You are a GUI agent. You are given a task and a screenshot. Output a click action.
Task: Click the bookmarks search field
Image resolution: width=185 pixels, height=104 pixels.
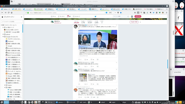12,22
